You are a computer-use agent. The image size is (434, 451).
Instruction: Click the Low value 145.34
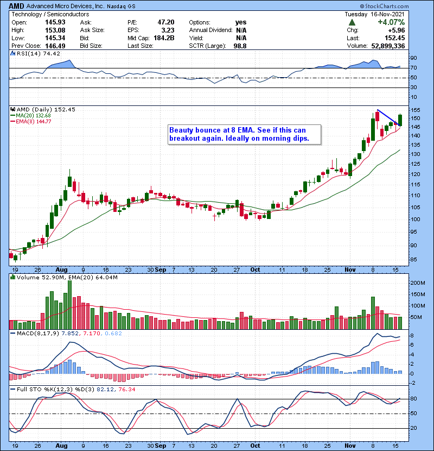click(55, 38)
